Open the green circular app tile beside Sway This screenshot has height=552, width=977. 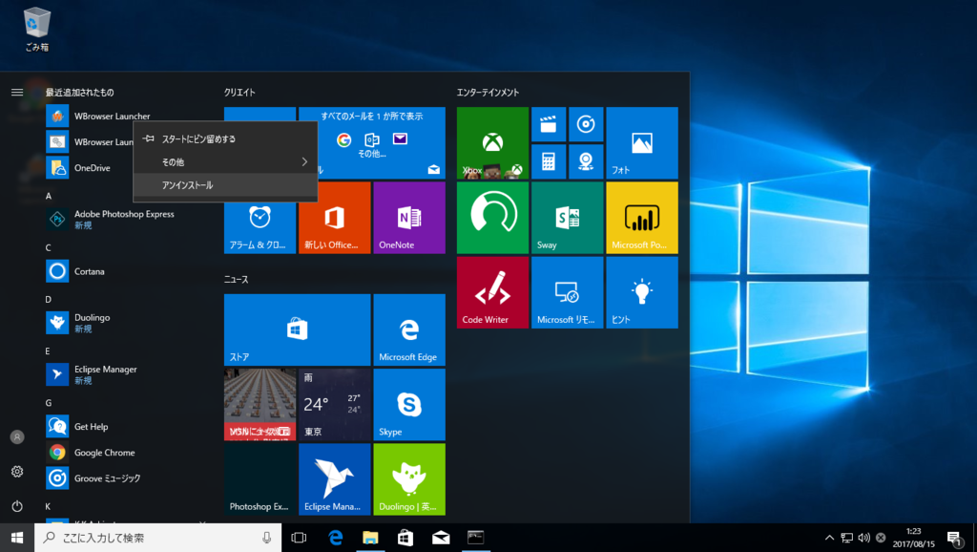492,218
